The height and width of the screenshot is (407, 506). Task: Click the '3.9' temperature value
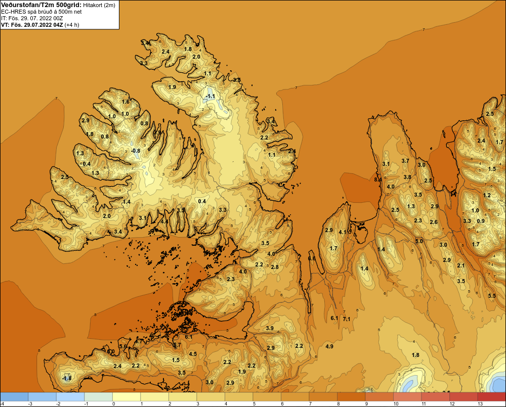(270, 328)
